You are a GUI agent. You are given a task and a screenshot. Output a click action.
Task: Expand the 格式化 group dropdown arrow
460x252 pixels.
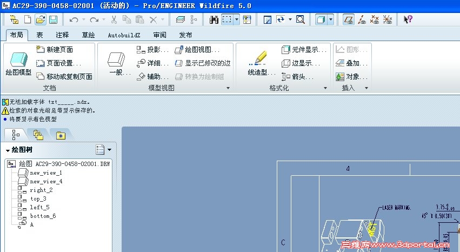click(325, 88)
